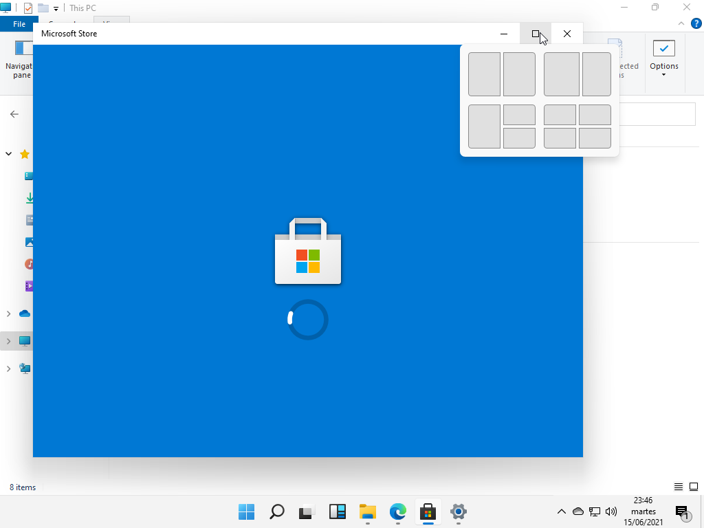Focus the File Explorer search box

click(x=657, y=114)
